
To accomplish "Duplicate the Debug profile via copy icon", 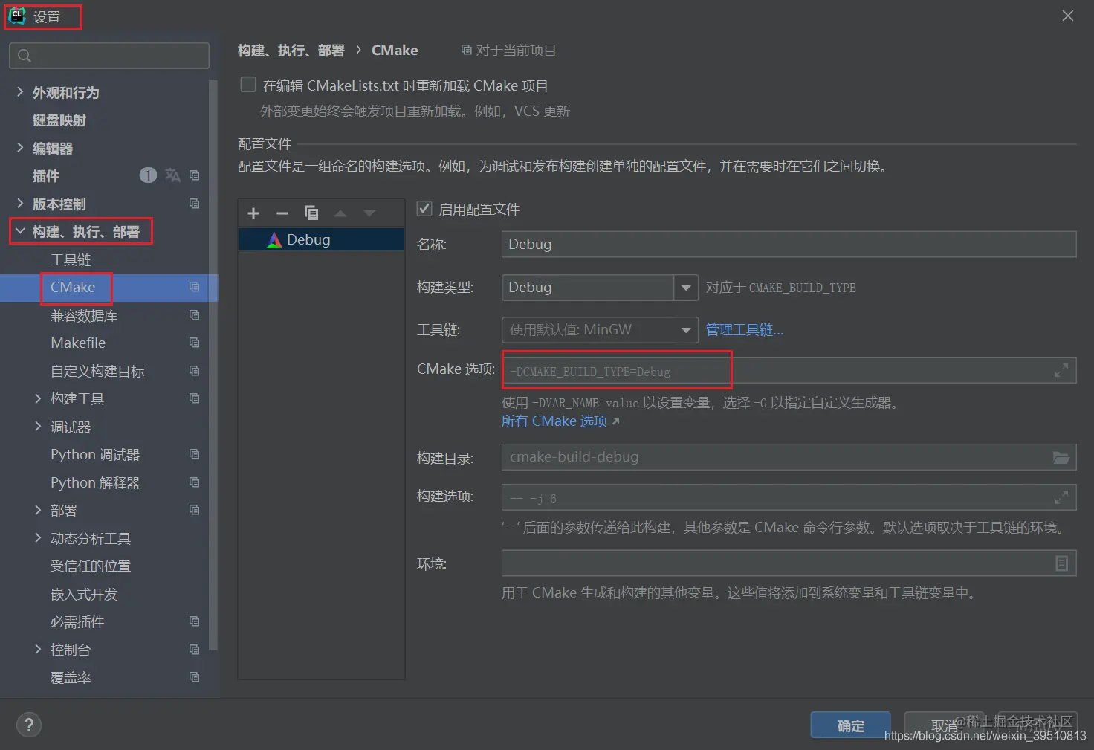I will [x=311, y=213].
